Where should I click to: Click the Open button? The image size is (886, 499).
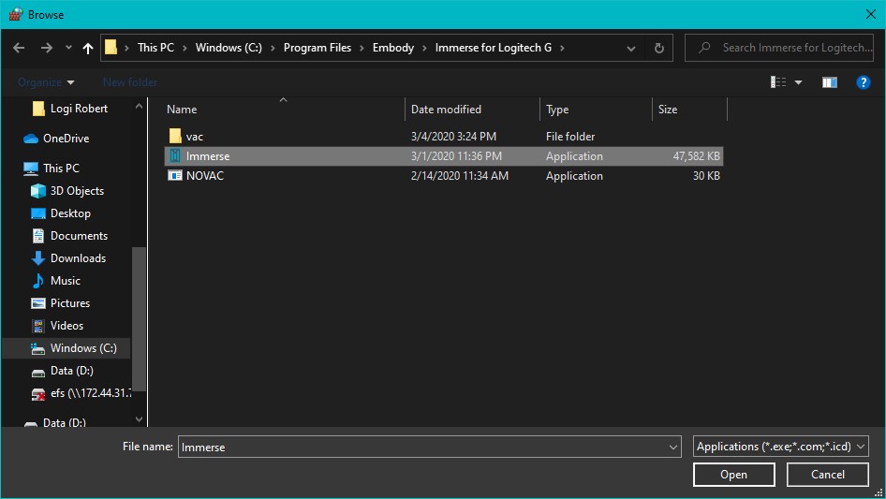[x=733, y=475]
